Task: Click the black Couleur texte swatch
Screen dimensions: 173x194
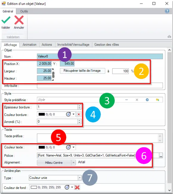Action: 42,147
